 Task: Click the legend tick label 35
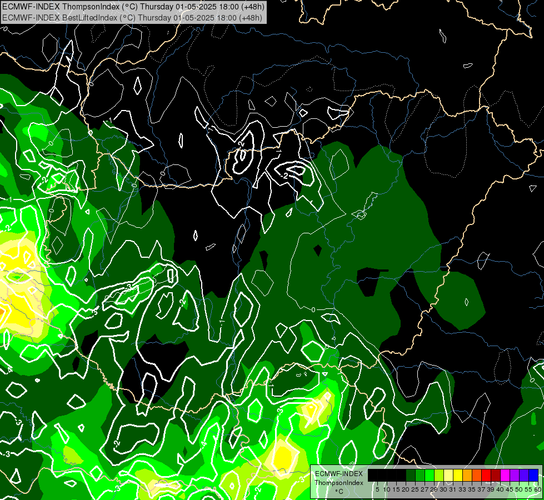tap(472, 489)
